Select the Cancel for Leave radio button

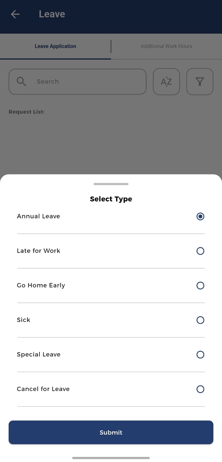tap(200, 389)
